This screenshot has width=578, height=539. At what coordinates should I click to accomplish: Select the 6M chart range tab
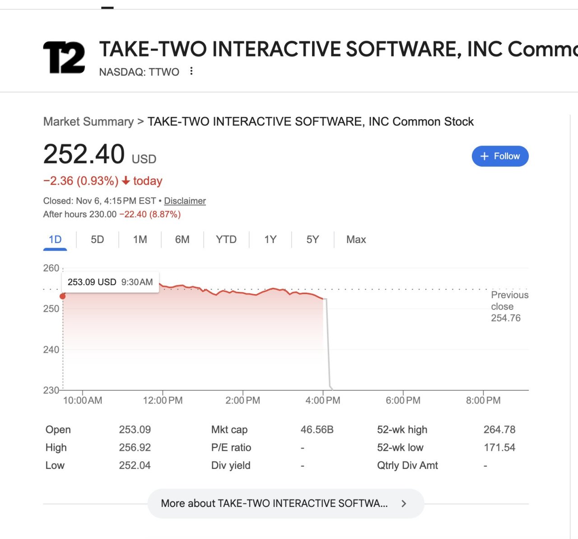pos(182,239)
